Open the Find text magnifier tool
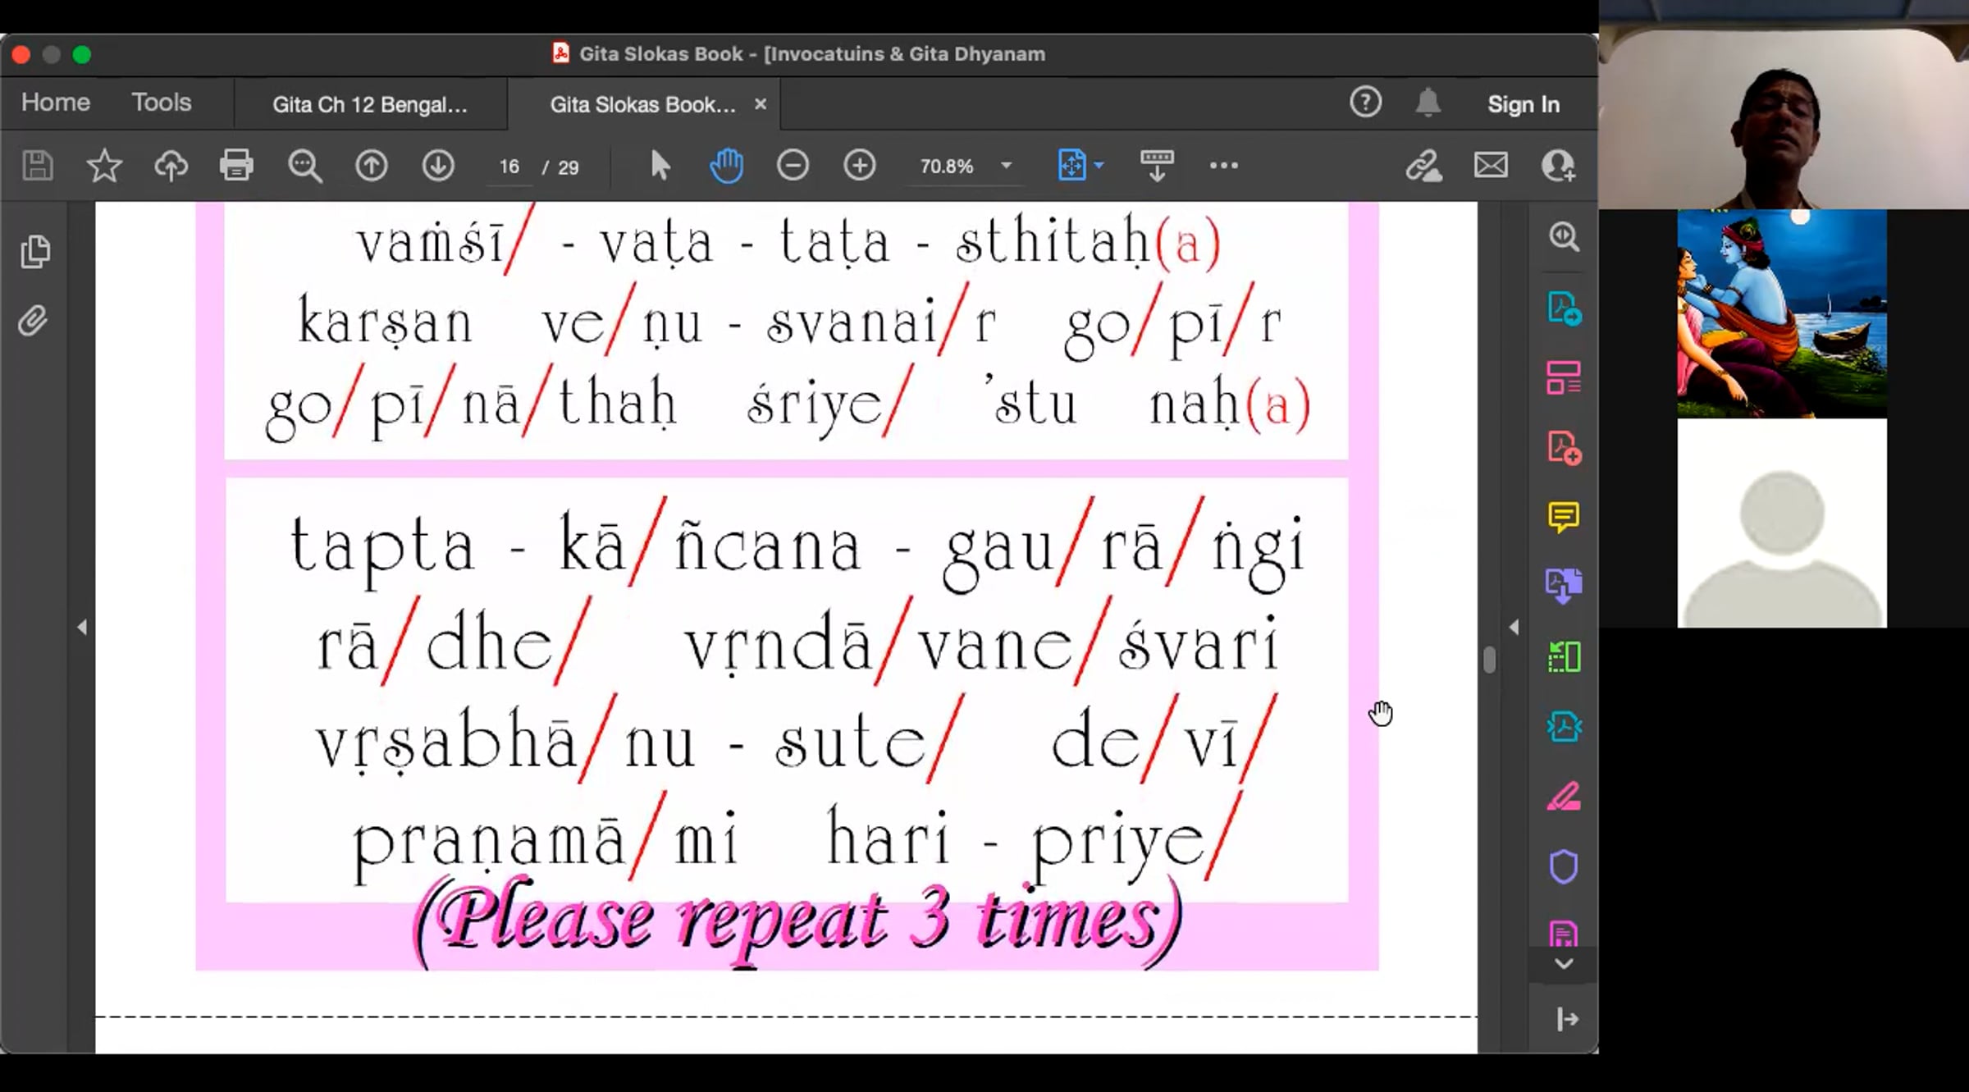The image size is (1969, 1092). [x=304, y=166]
